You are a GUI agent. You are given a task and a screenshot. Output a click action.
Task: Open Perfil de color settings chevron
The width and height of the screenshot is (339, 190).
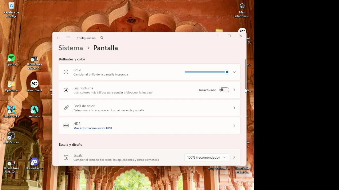coord(234,108)
